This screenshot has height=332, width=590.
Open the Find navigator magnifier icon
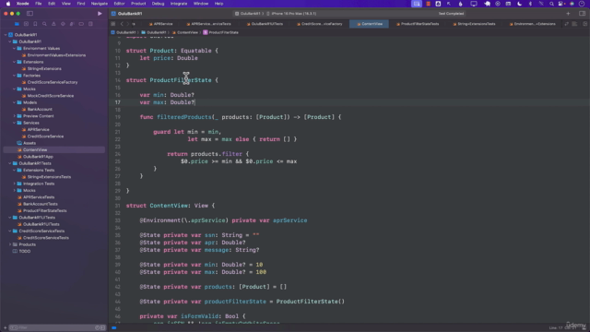click(44, 24)
